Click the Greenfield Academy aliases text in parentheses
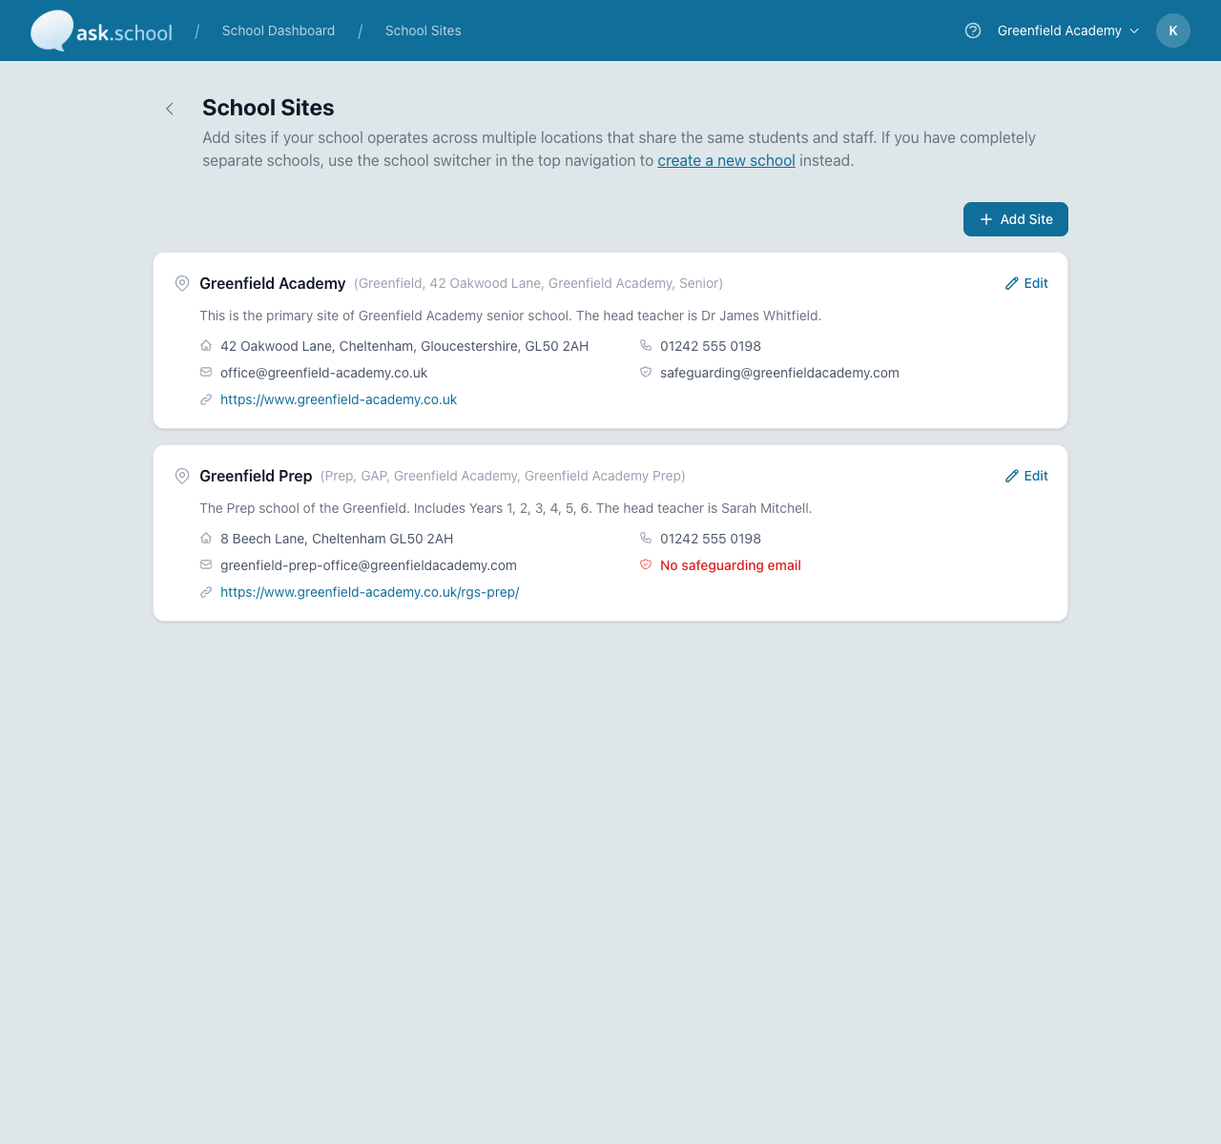Screen dimensions: 1221x1144 pyautogui.click(x=539, y=283)
